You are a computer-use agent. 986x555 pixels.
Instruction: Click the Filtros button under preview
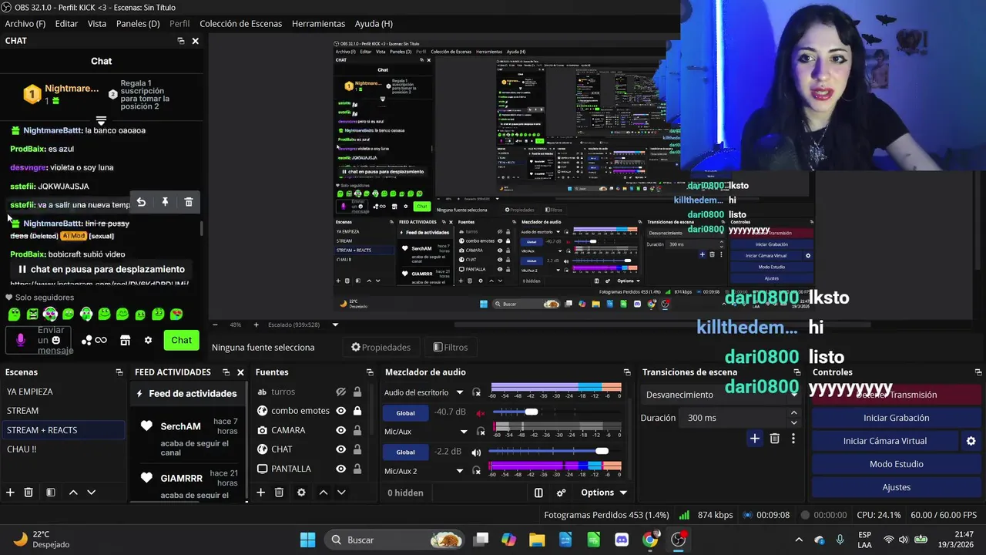coord(451,347)
